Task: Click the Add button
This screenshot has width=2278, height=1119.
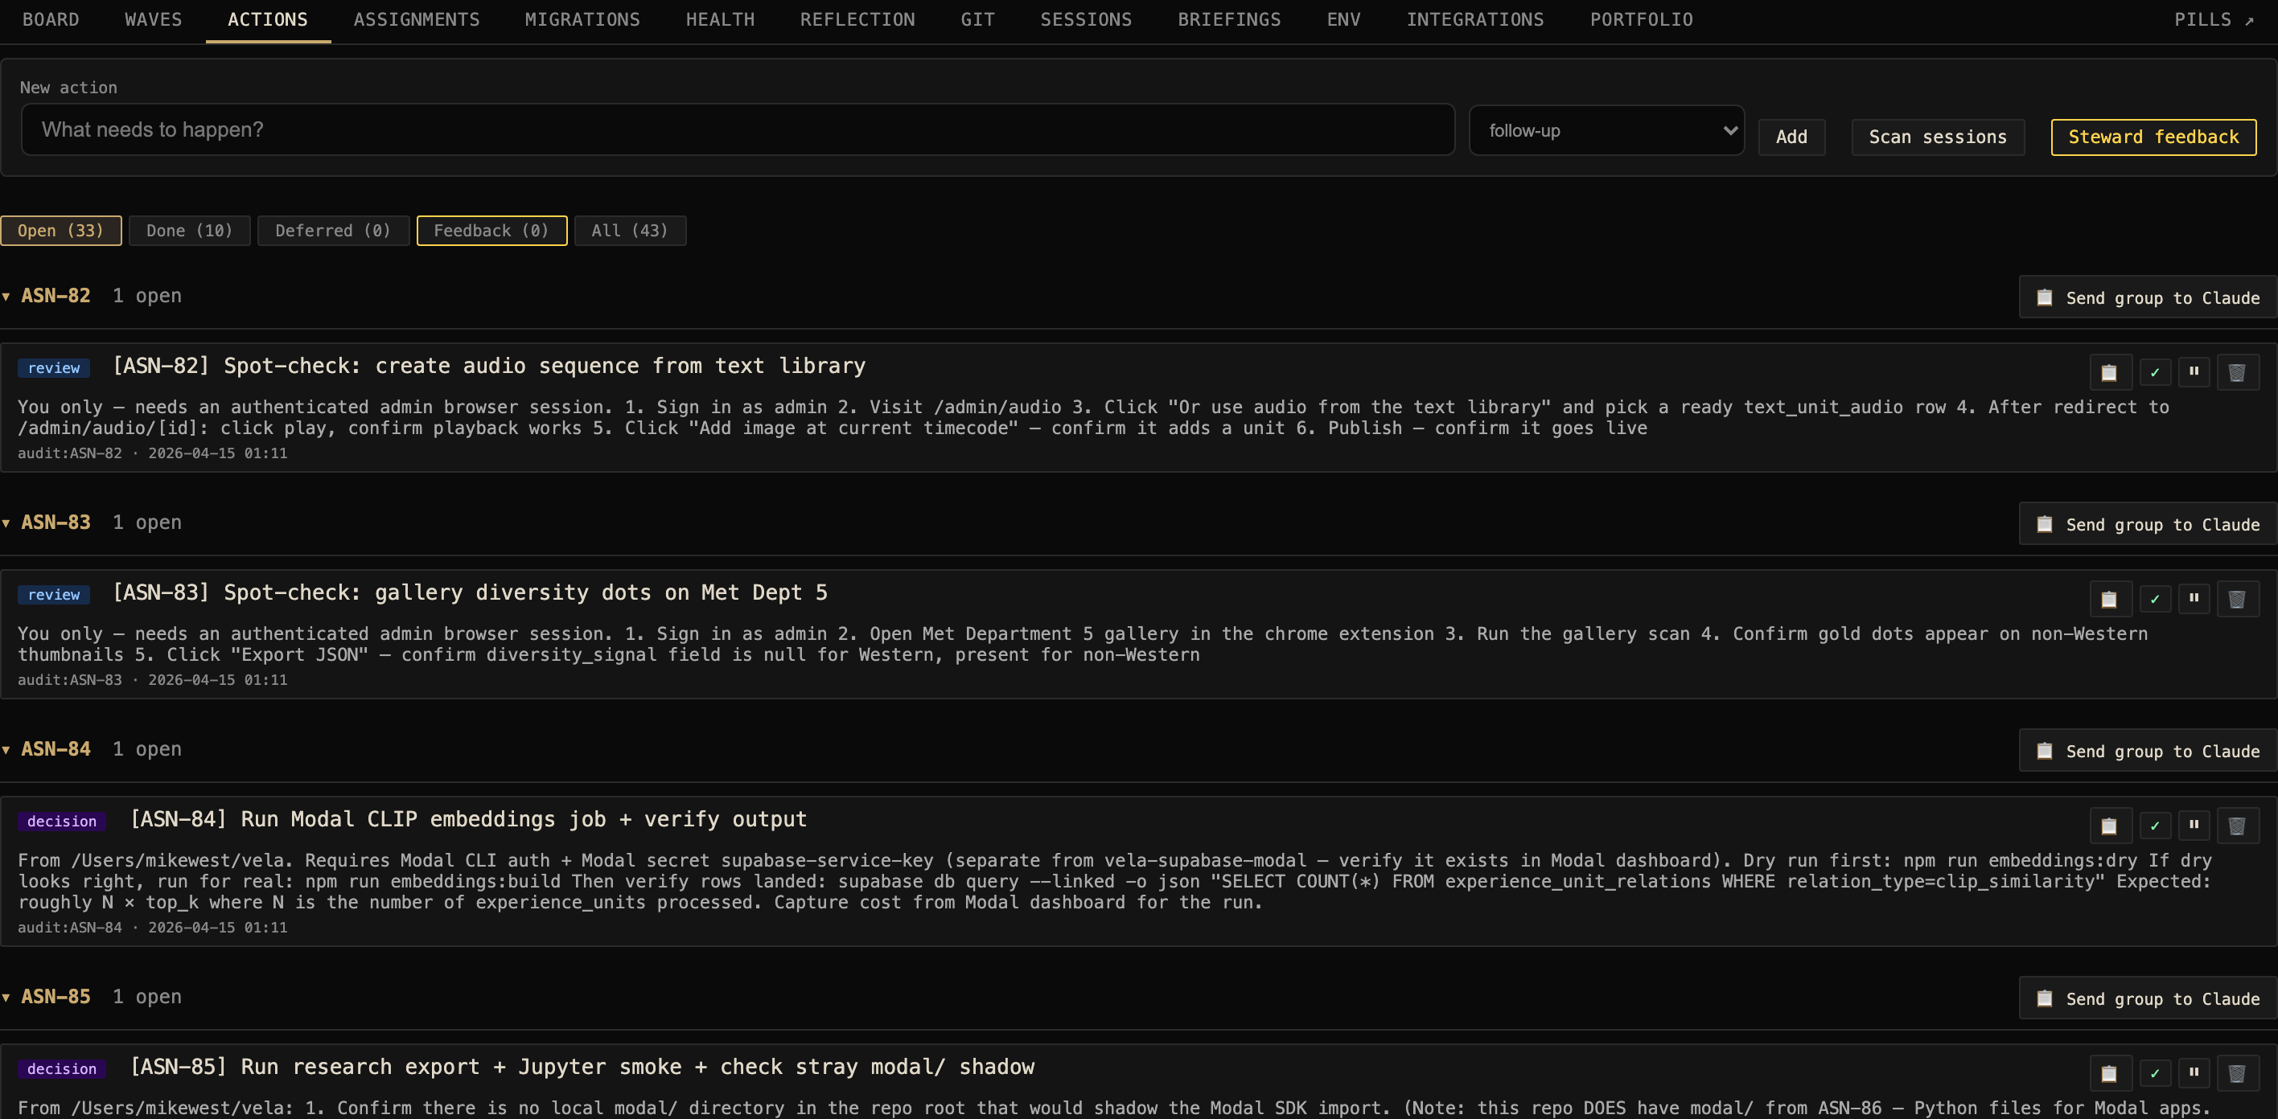Action: pyautogui.click(x=1791, y=137)
